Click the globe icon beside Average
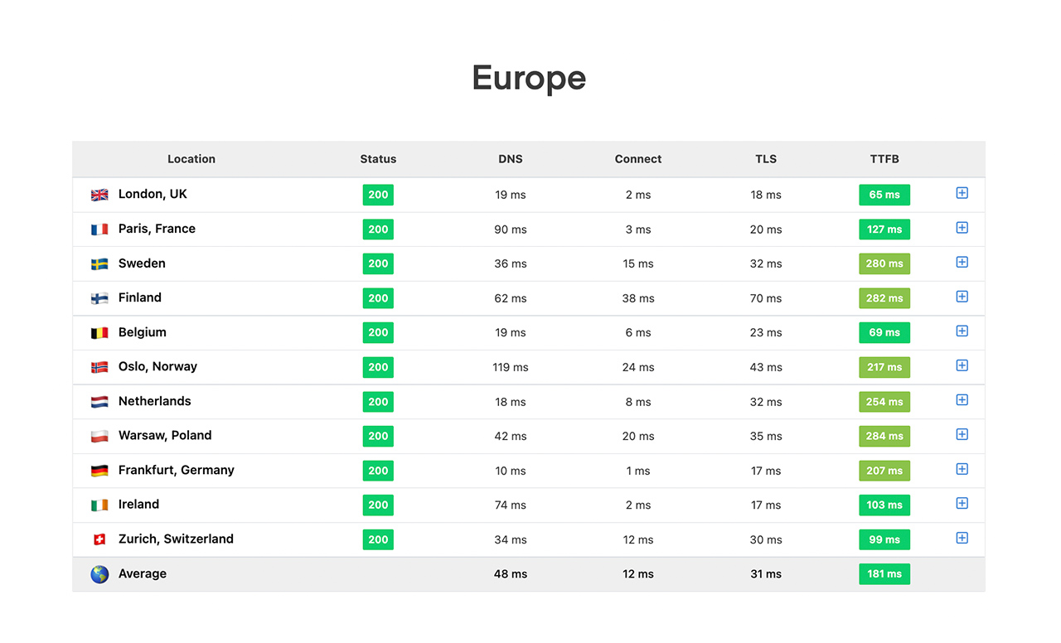Image resolution: width=1061 pixels, height=643 pixels. [x=99, y=574]
